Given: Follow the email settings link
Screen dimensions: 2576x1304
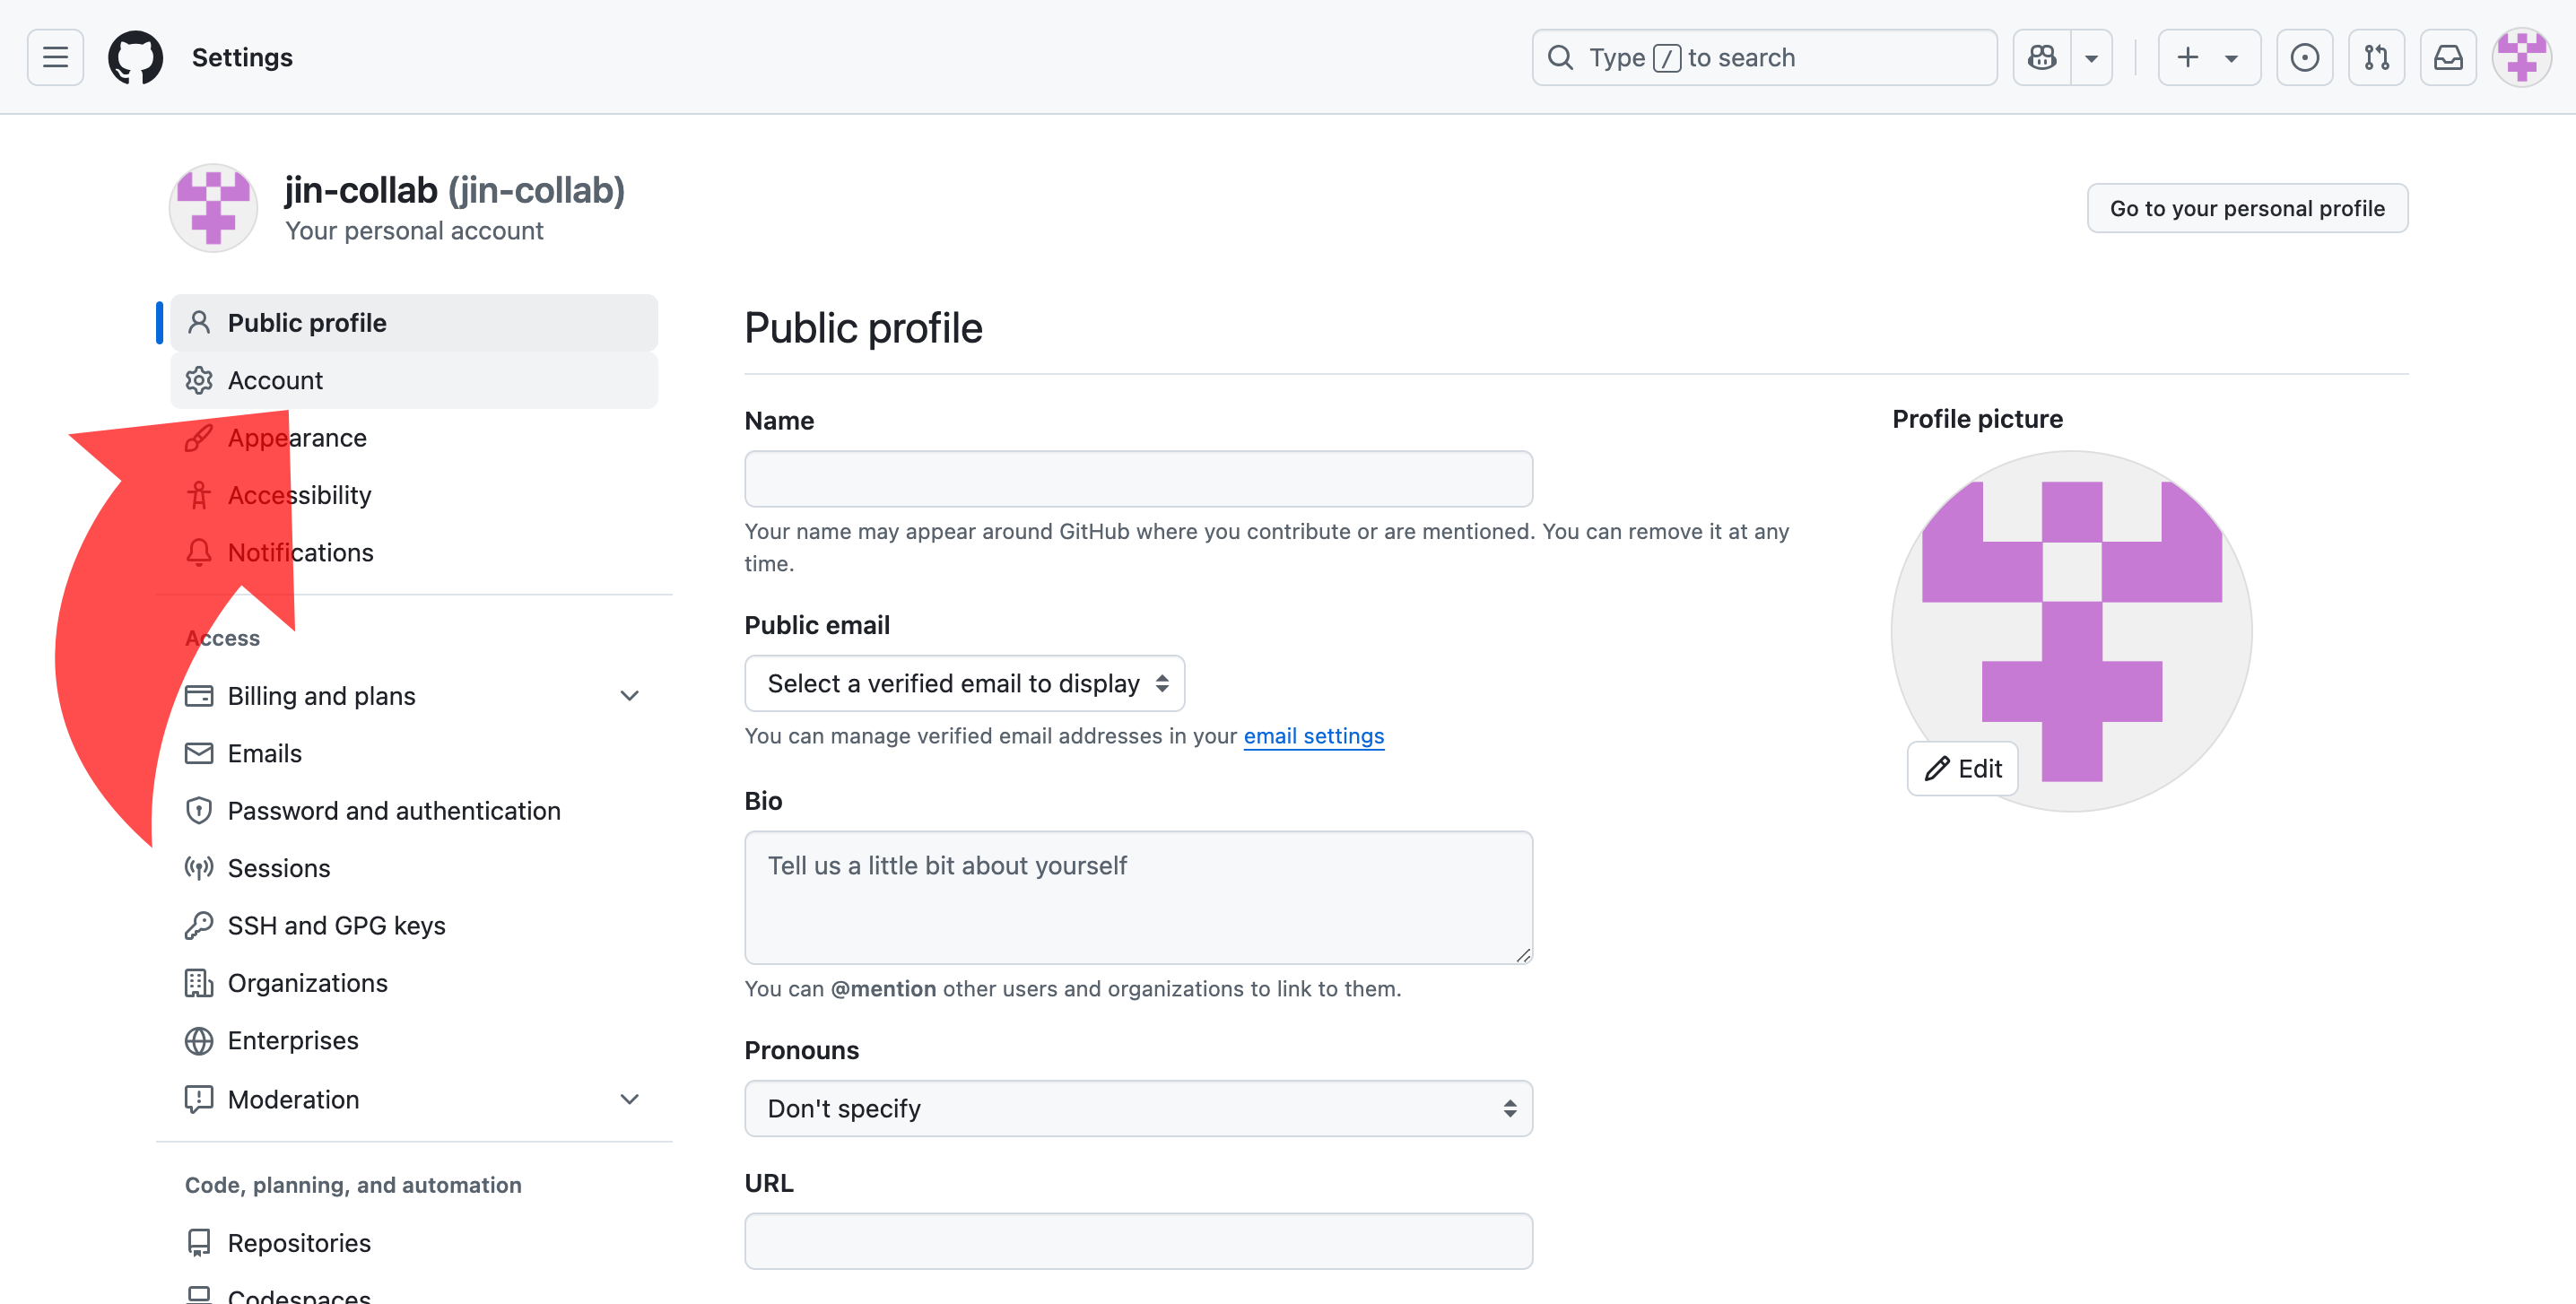Looking at the screenshot, I should coord(1313,736).
